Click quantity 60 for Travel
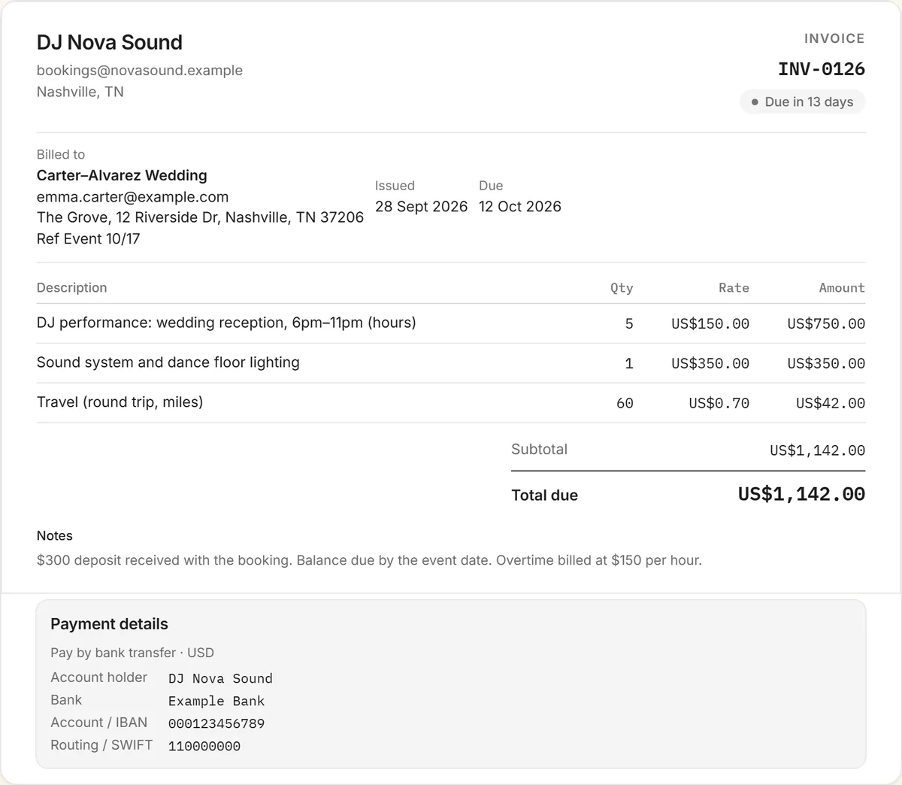Image resolution: width=902 pixels, height=785 pixels. tap(625, 404)
